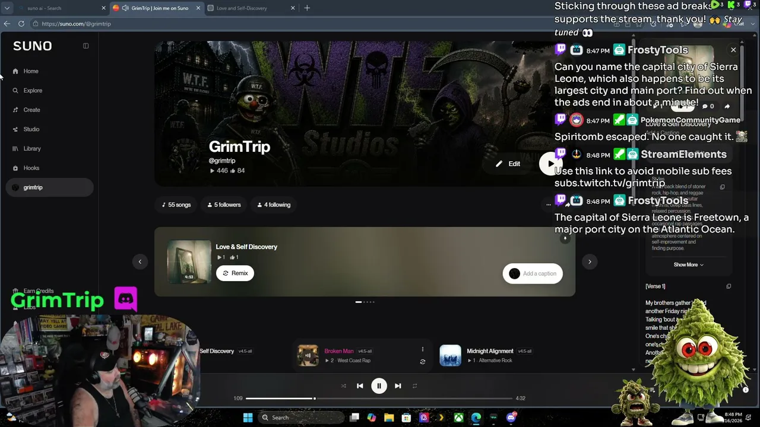View the 55 songs list
Viewport: 760px width, 427px height.
(x=176, y=205)
